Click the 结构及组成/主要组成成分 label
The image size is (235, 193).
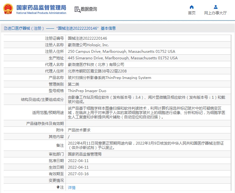click(42, 99)
